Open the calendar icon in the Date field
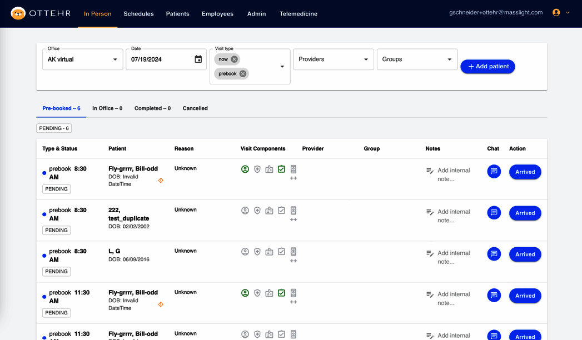The width and height of the screenshot is (582, 340). point(199,59)
